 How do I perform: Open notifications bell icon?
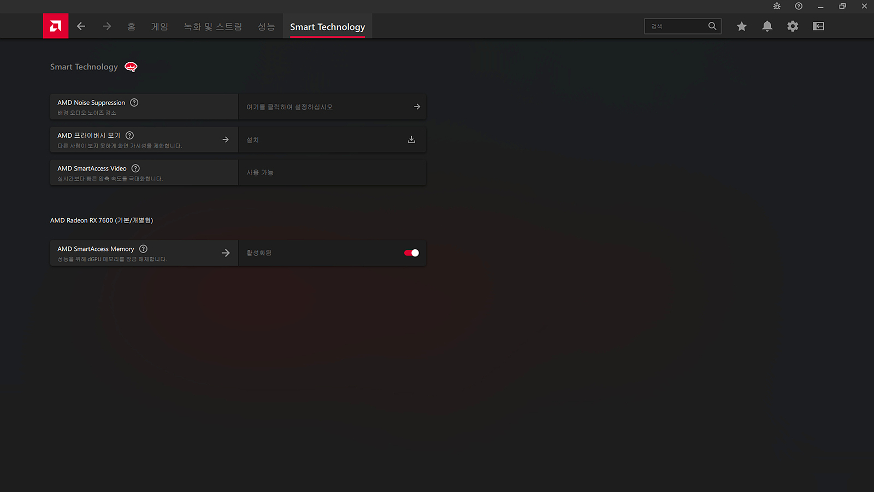click(767, 26)
